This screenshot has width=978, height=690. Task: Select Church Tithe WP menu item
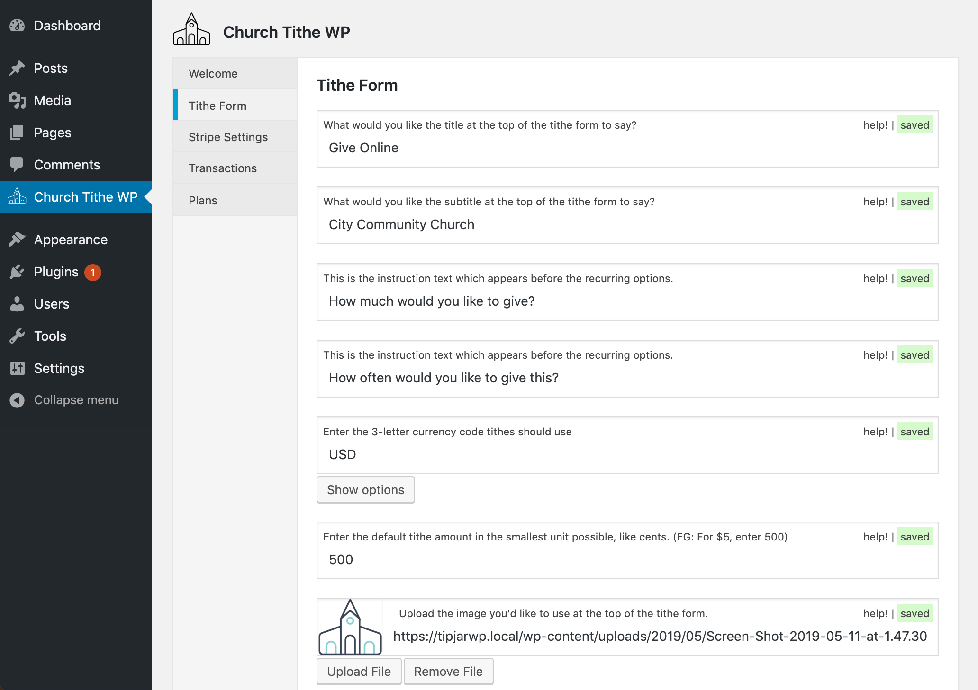click(x=76, y=197)
